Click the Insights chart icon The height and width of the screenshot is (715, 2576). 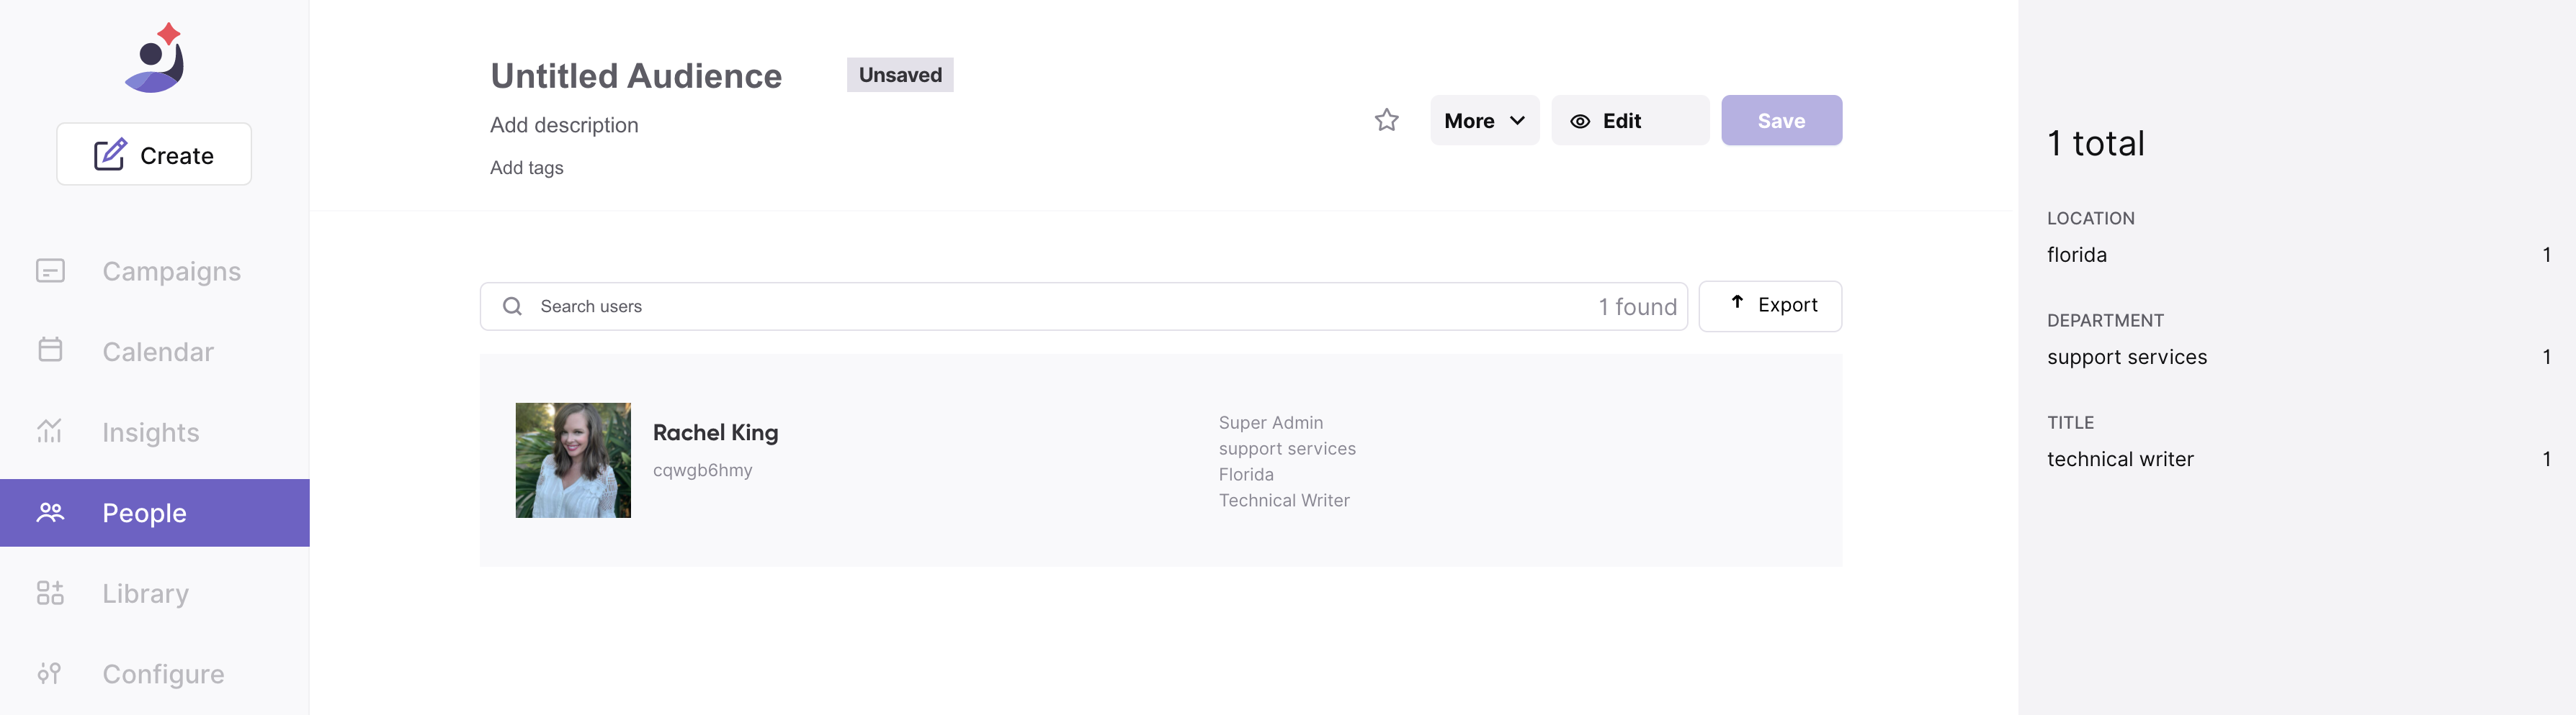(x=50, y=430)
